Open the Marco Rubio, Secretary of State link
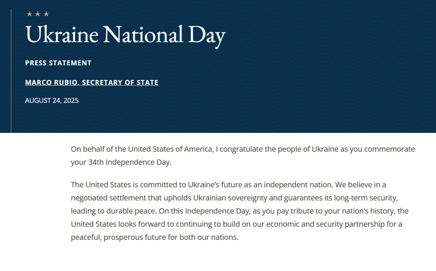The width and height of the screenshot is (436, 271). (92, 83)
